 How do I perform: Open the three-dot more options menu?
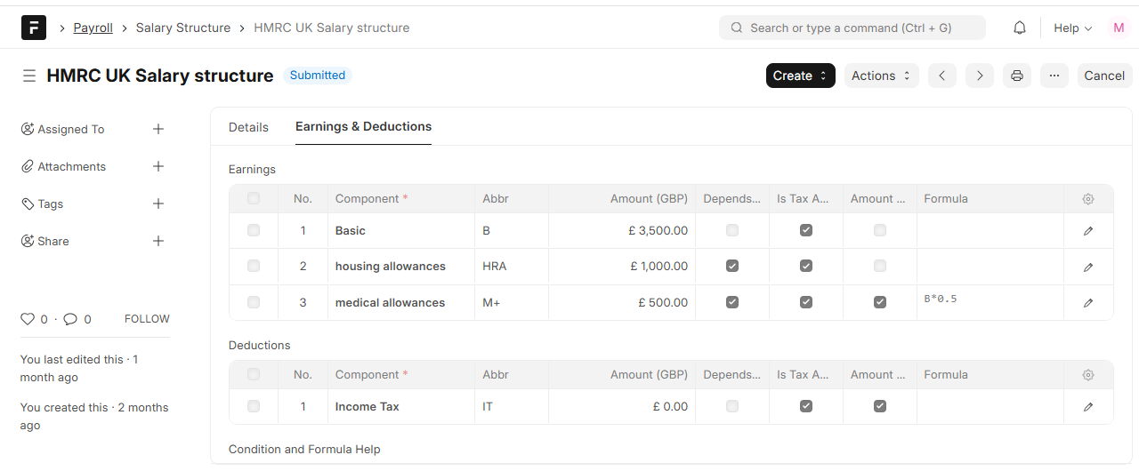pos(1054,76)
